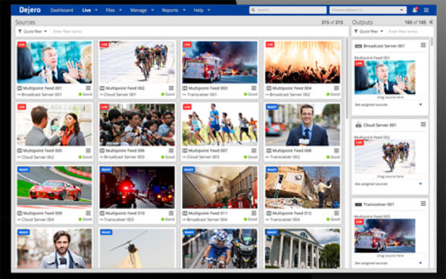446x279 pixels.
Task: Collapse the Outputs panel arrow
Action: (431, 22)
